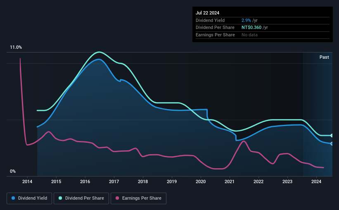Click the 2018 x-axis label
This screenshot has height=210, width=339.
(143, 181)
